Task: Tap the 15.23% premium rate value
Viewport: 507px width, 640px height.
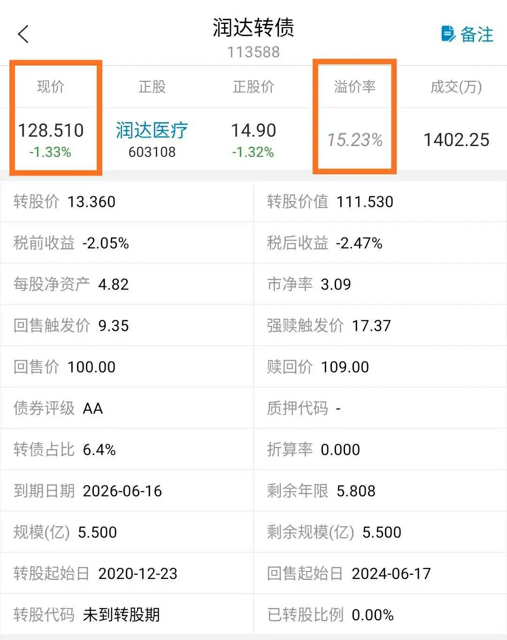Action: coord(355,139)
